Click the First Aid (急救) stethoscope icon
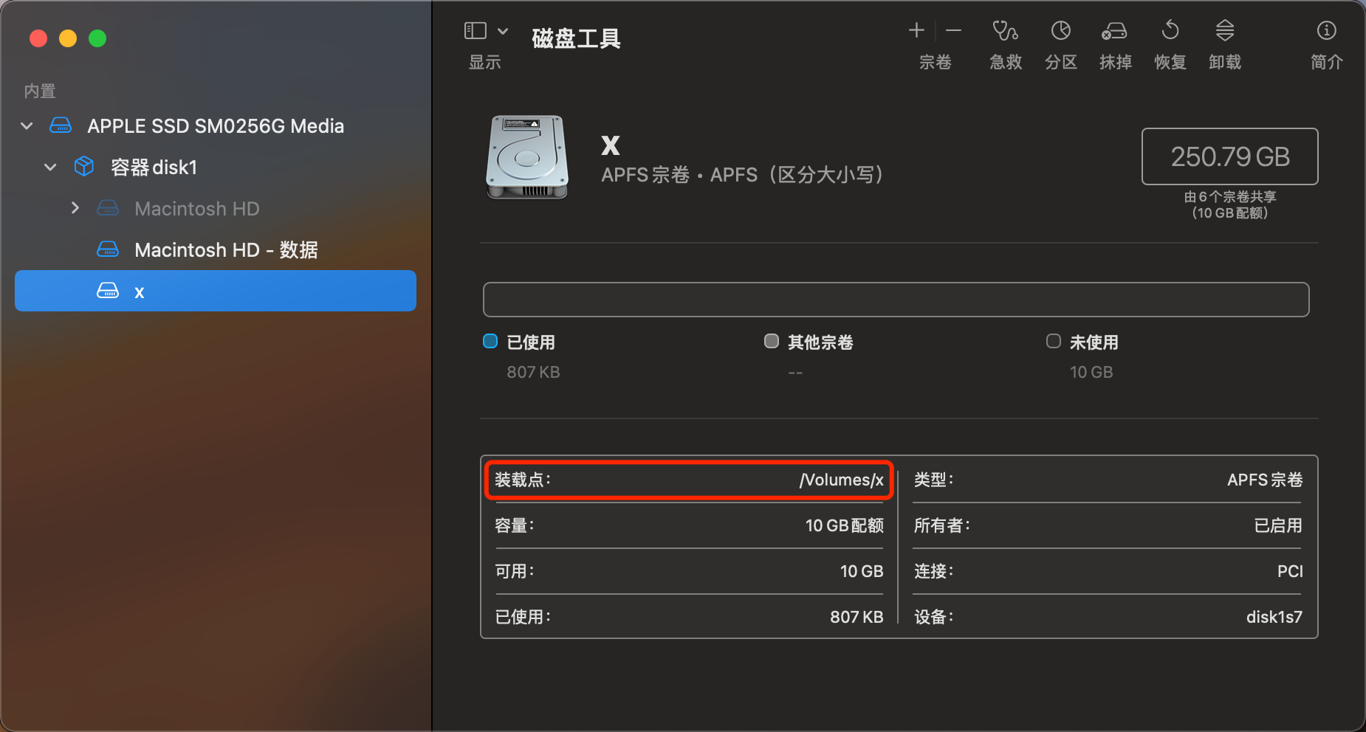Image resolution: width=1366 pixels, height=732 pixels. pos(1005,31)
